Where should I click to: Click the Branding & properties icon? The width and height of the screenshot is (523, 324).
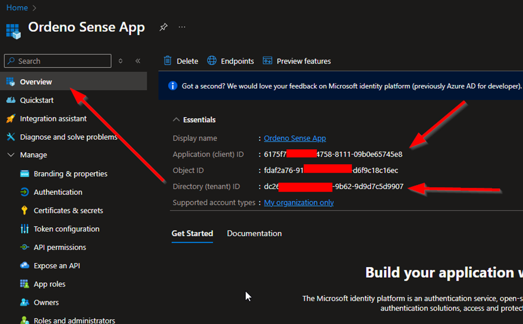(x=24, y=174)
